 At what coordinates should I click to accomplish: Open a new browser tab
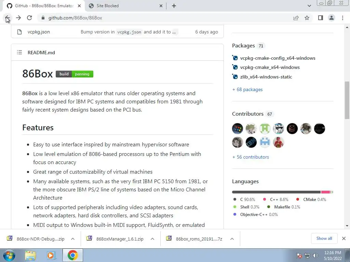click(174, 6)
